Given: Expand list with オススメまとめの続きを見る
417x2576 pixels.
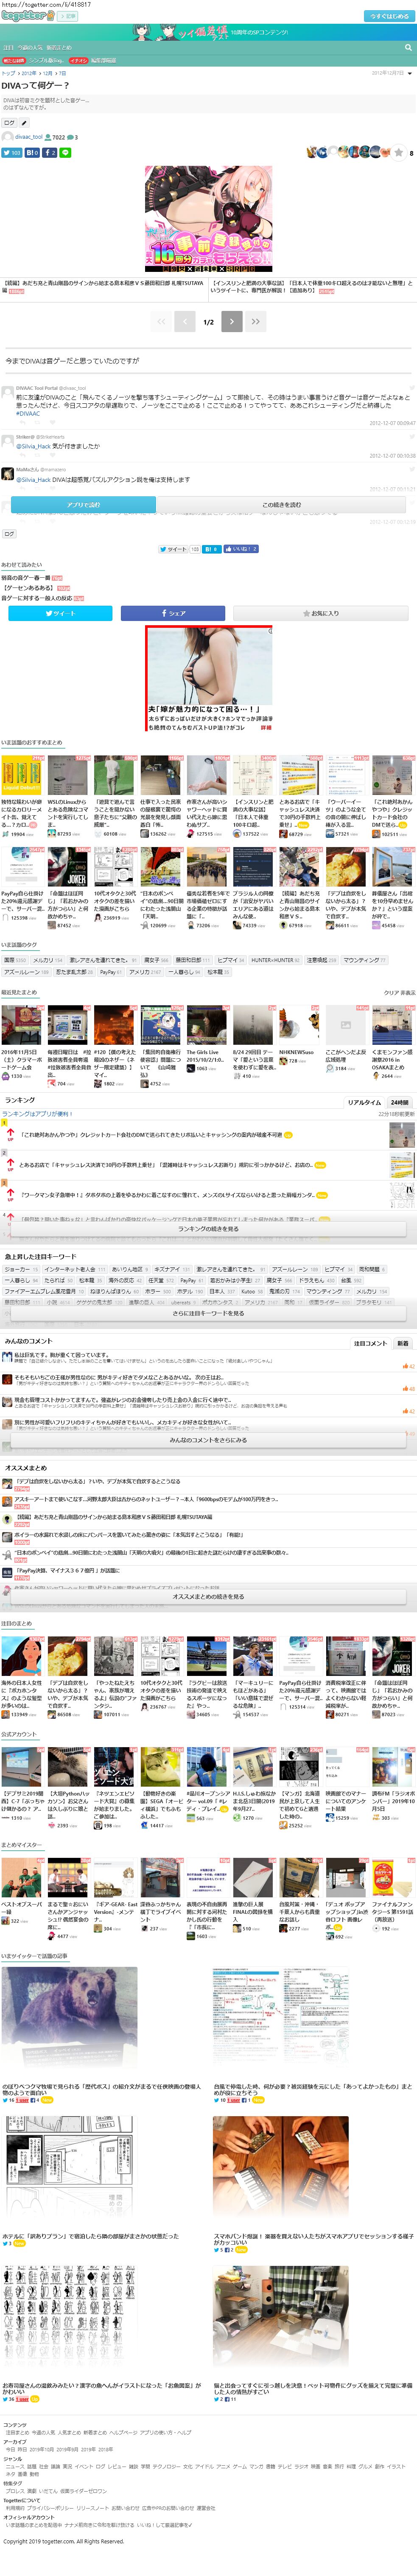Looking at the screenshot, I should pos(208,1596).
